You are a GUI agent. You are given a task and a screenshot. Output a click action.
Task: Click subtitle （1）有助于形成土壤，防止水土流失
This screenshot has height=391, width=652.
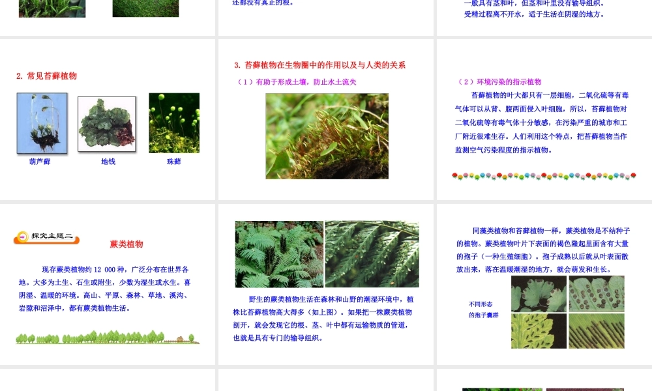pos(297,82)
